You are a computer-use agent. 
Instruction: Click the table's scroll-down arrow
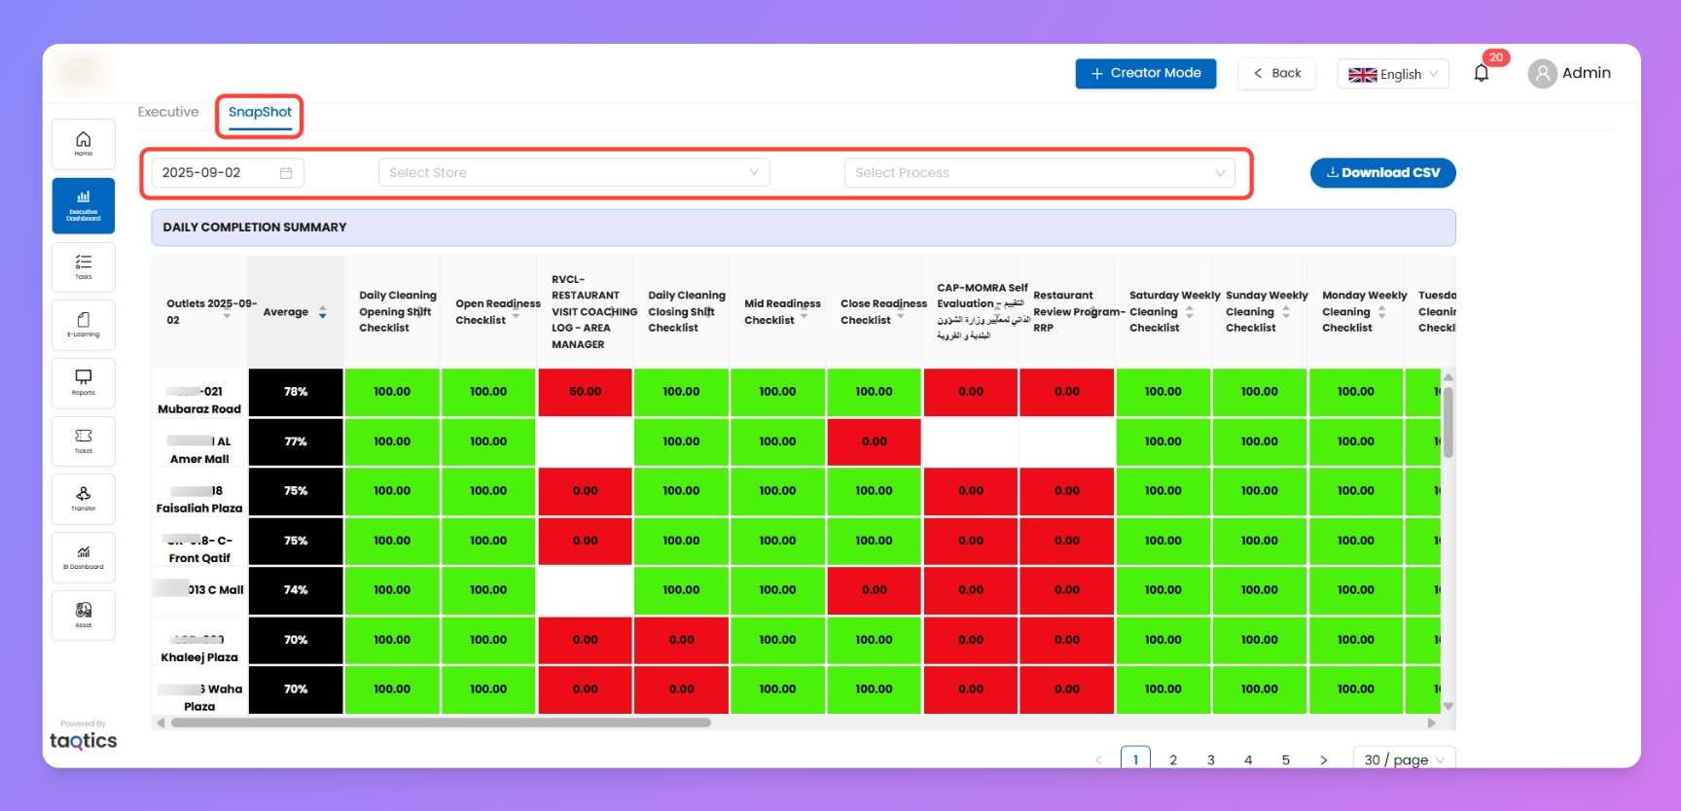1449,707
